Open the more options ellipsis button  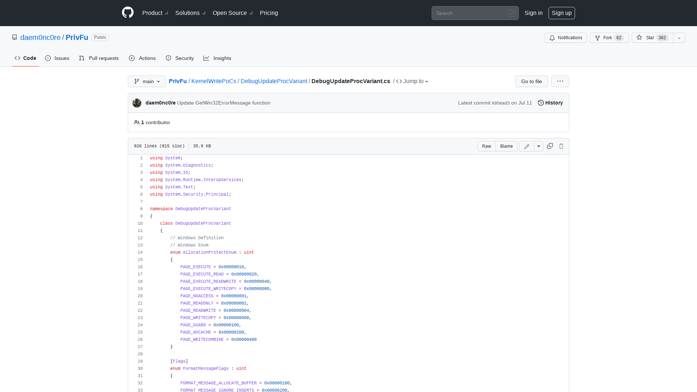coord(560,81)
